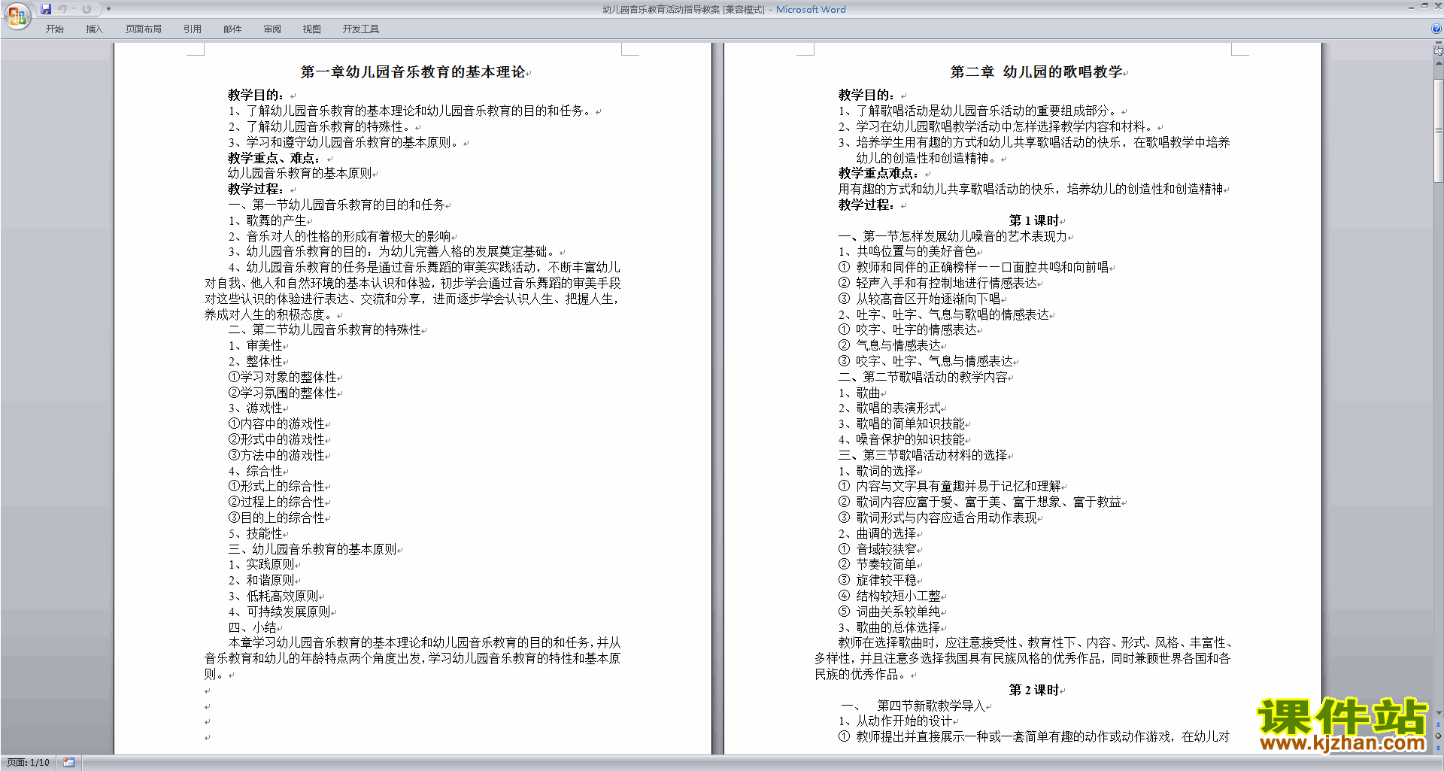This screenshot has height=771, width=1444.
Task: Click the line ③ 从较高音区开始逐渐向下唱
Action: (920, 299)
